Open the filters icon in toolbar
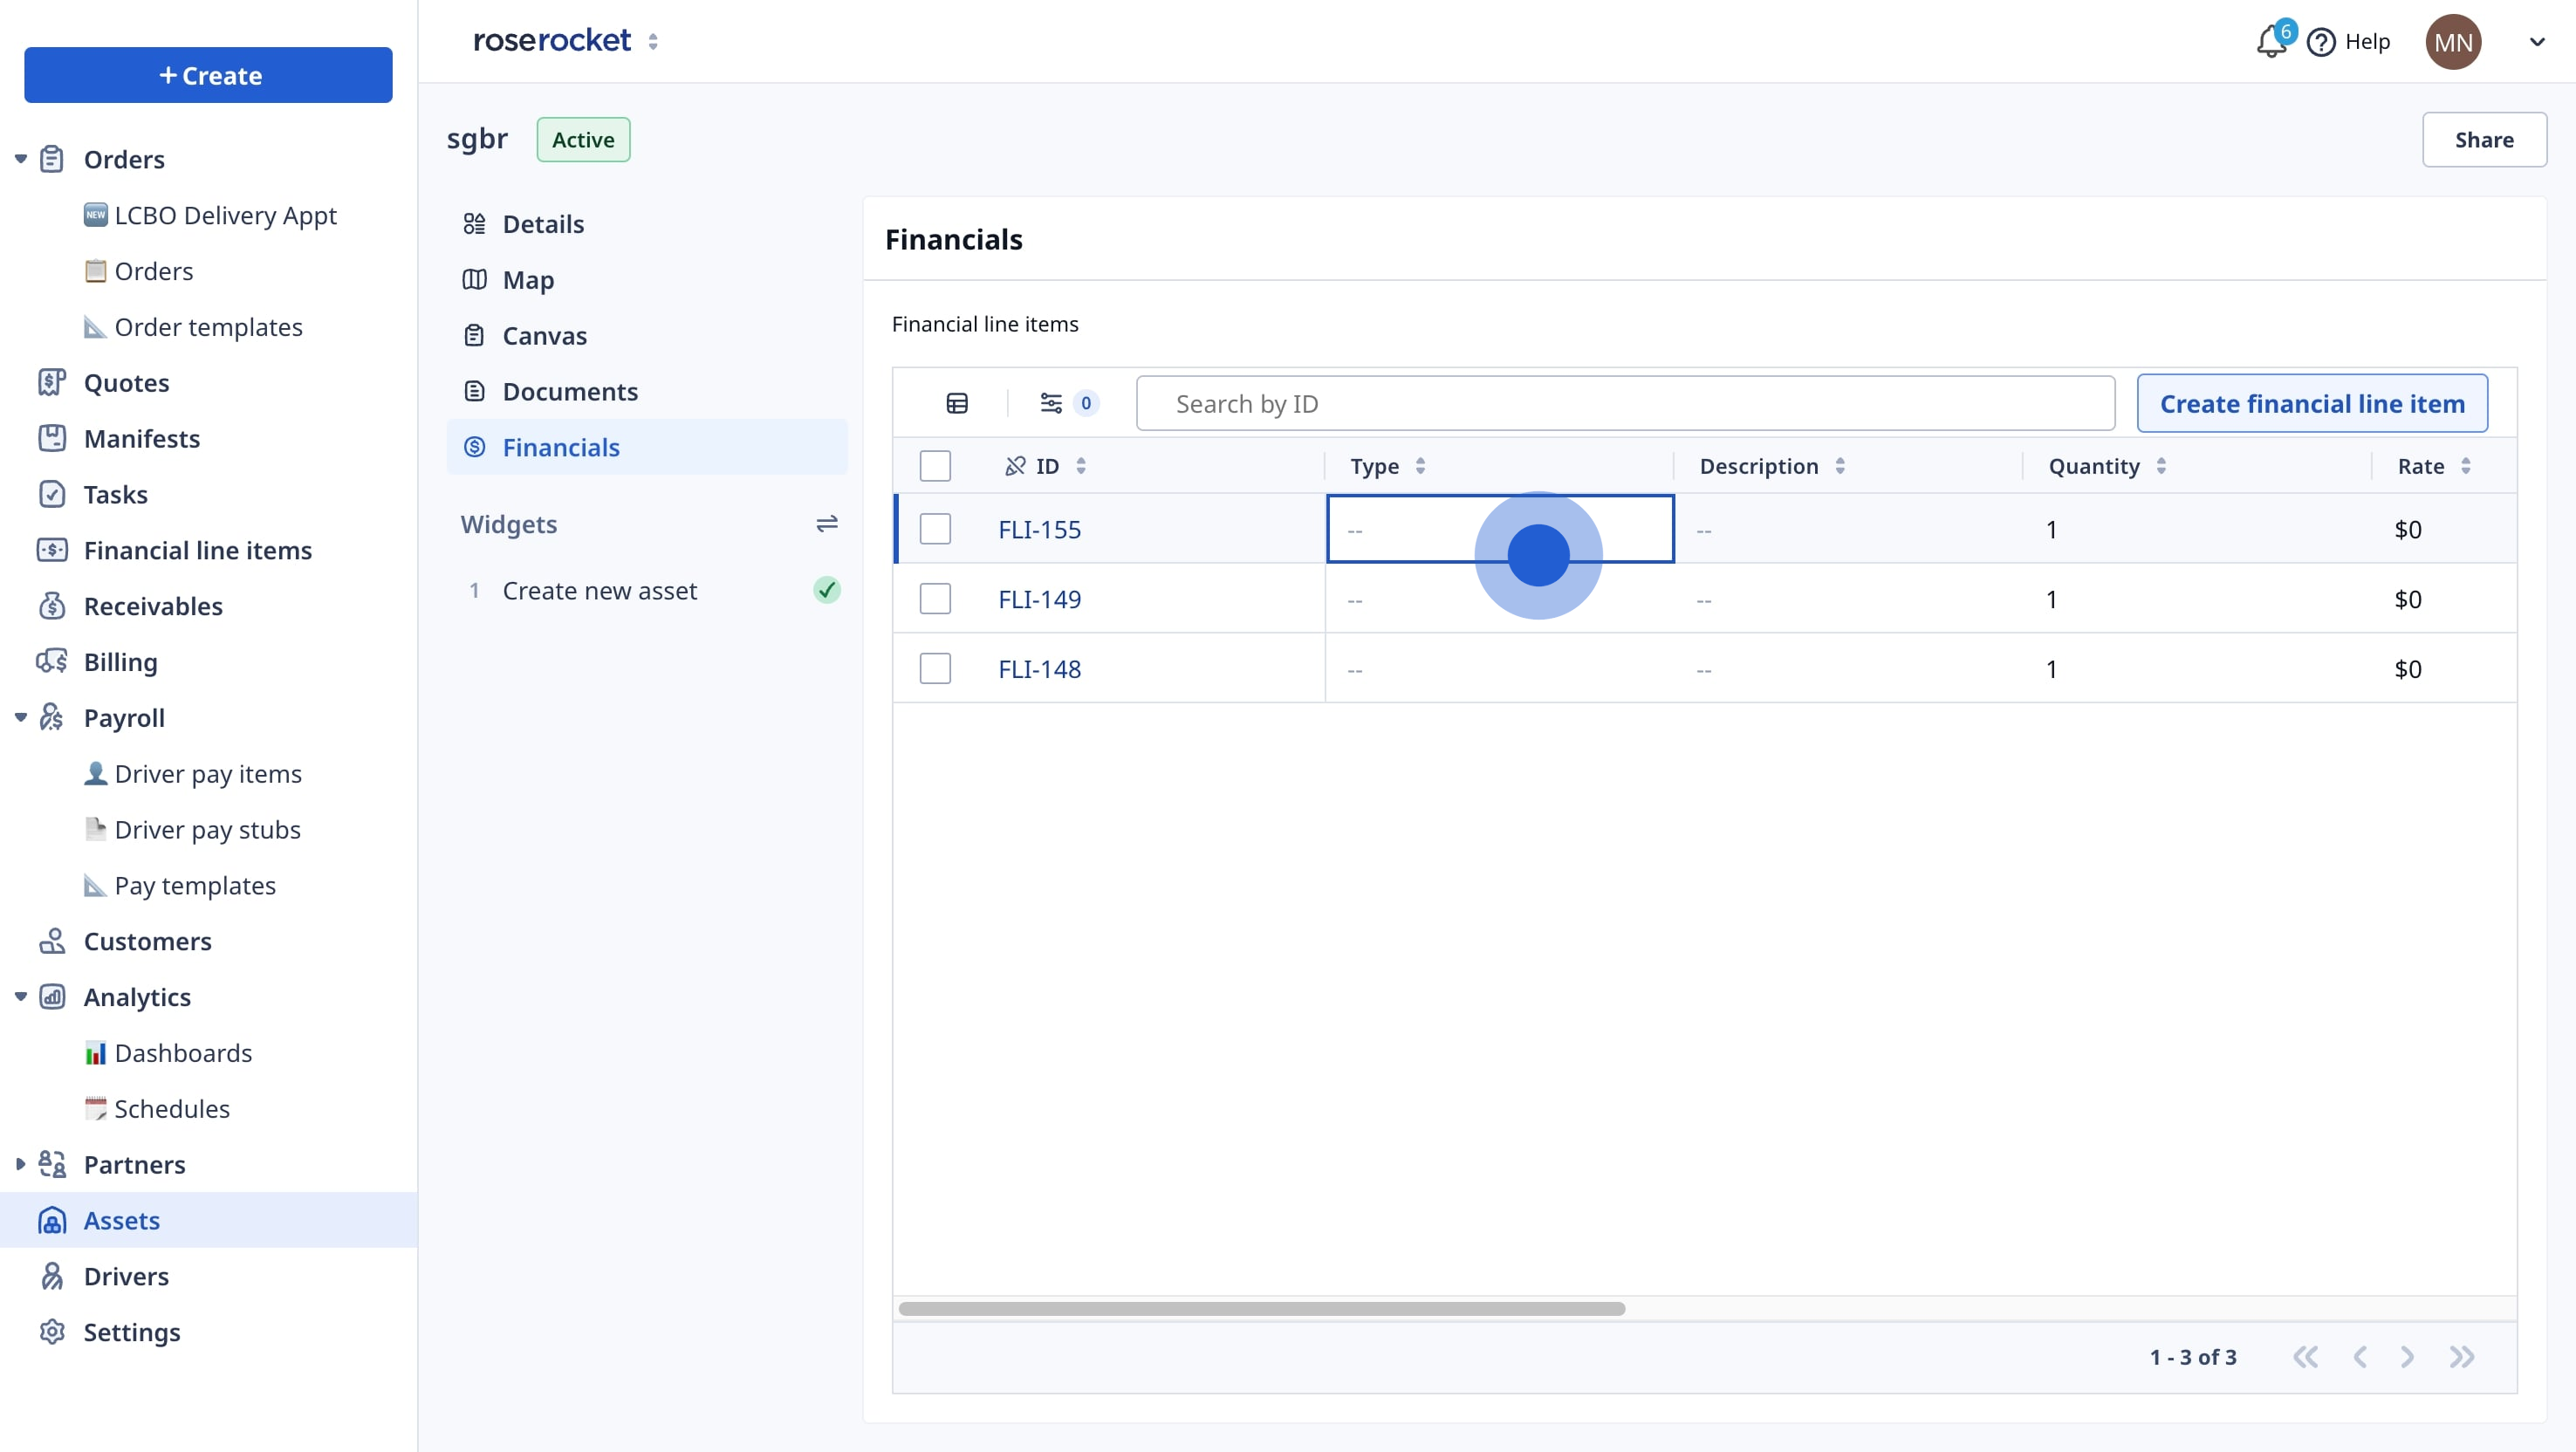The image size is (2576, 1452). [x=1051, y=403]
